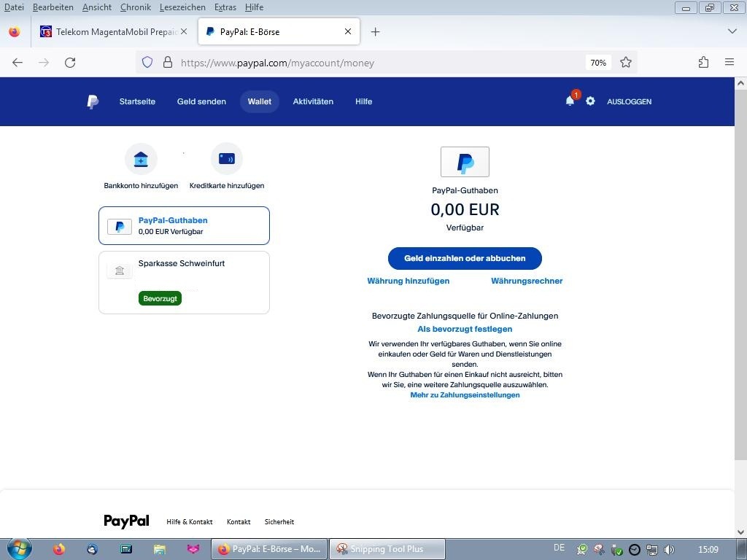
Task: Click the DE language indicator in tray
Action: (x=560, y=548)
